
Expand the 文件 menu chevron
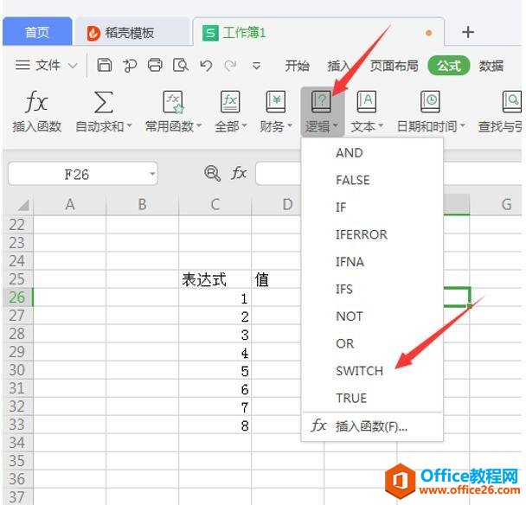[x=73, y=66]
